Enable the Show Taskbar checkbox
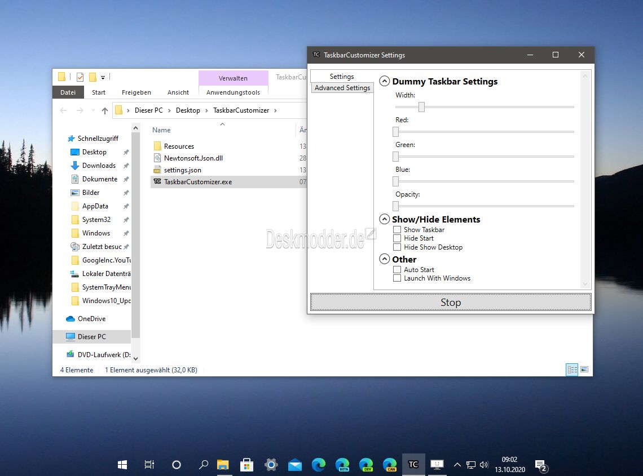This screenshot has width=643, height=476. (397, 230)
